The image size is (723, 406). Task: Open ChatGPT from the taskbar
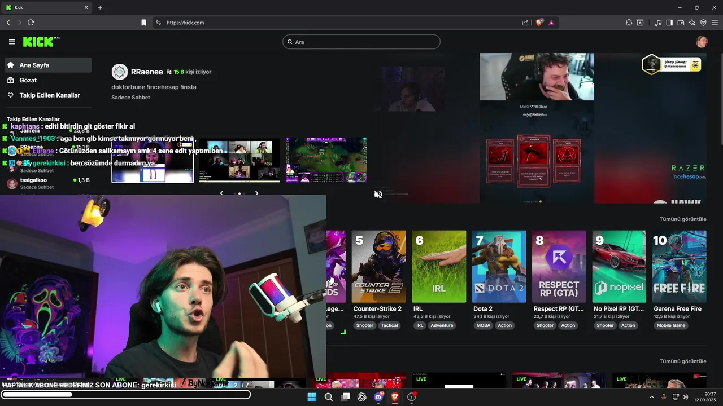coord(362,397)
